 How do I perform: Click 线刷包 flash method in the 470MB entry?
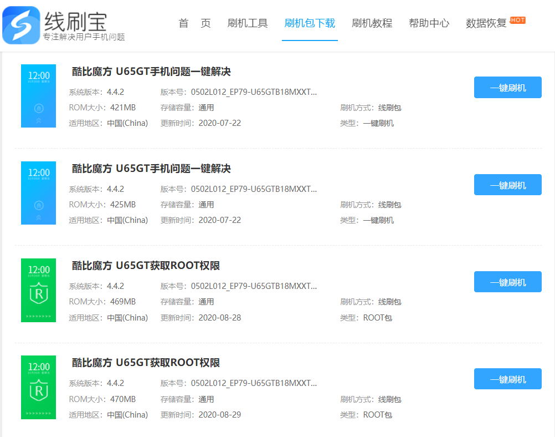(x=389, y=399)
